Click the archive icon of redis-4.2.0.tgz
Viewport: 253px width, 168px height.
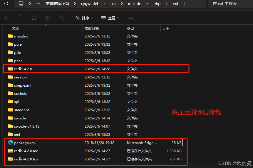11,159
